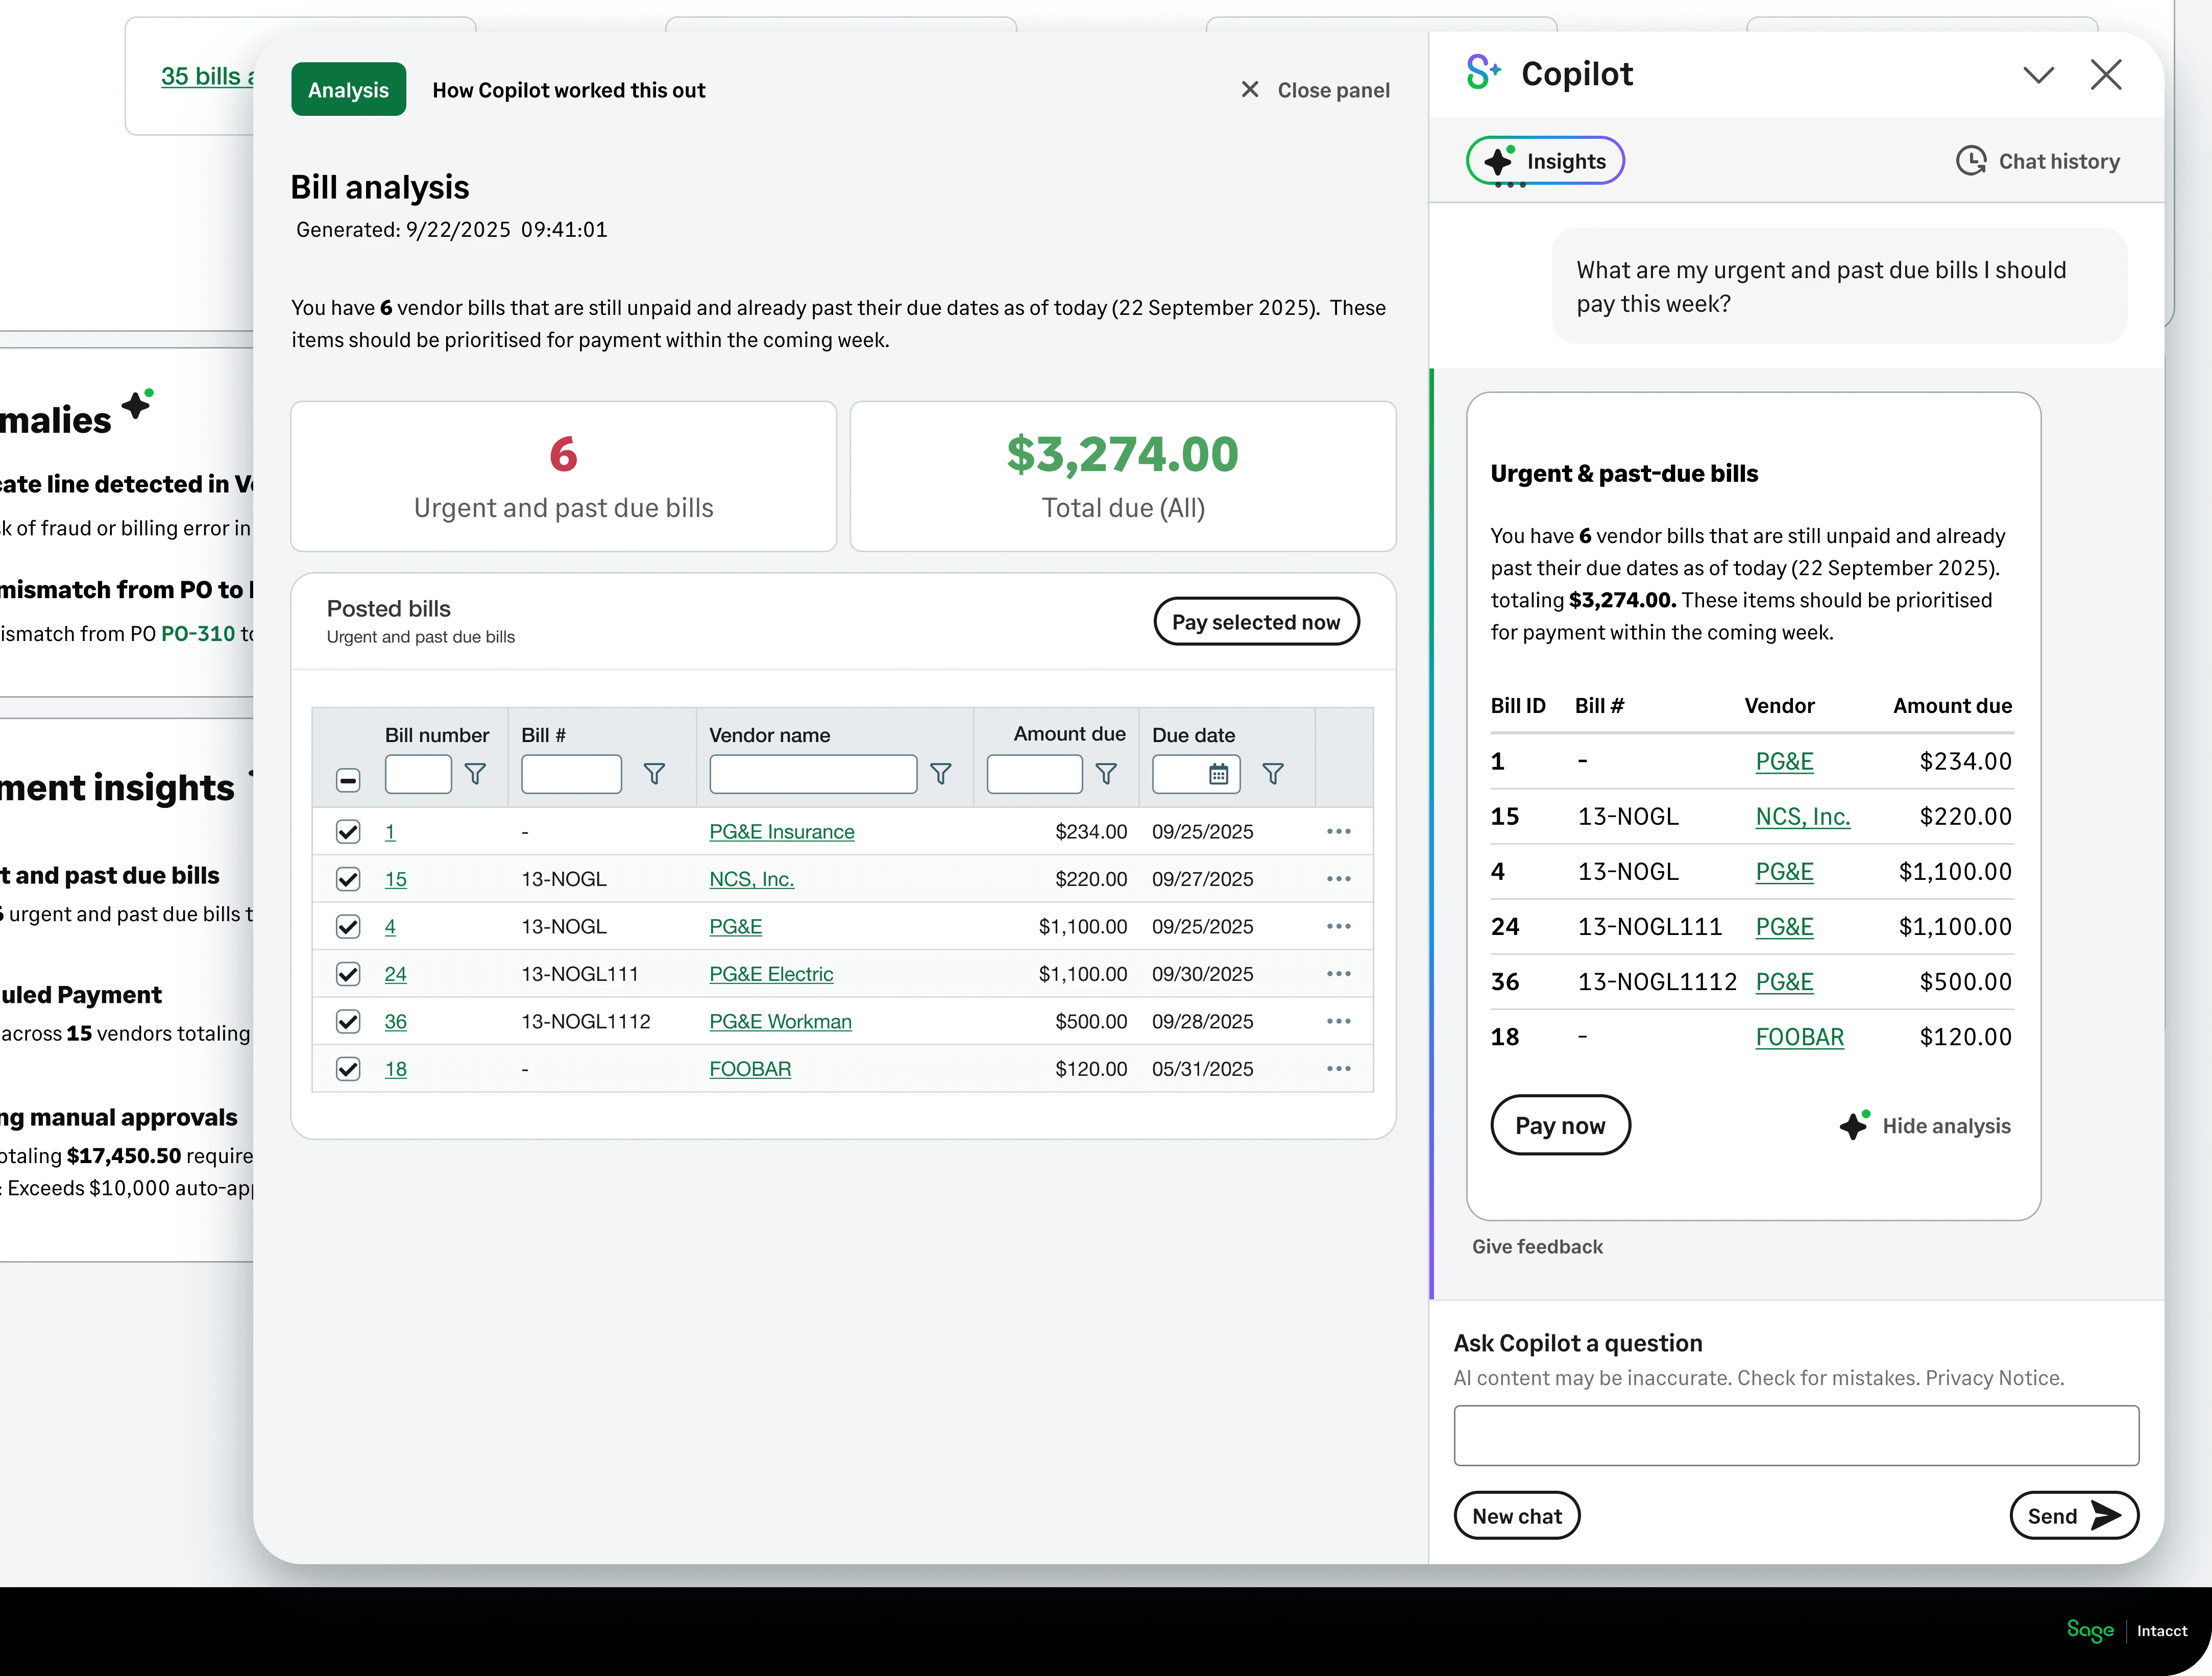Collapse Copilot panel with chevron
2212x1676 pixels.
(x=2038, y=75)
